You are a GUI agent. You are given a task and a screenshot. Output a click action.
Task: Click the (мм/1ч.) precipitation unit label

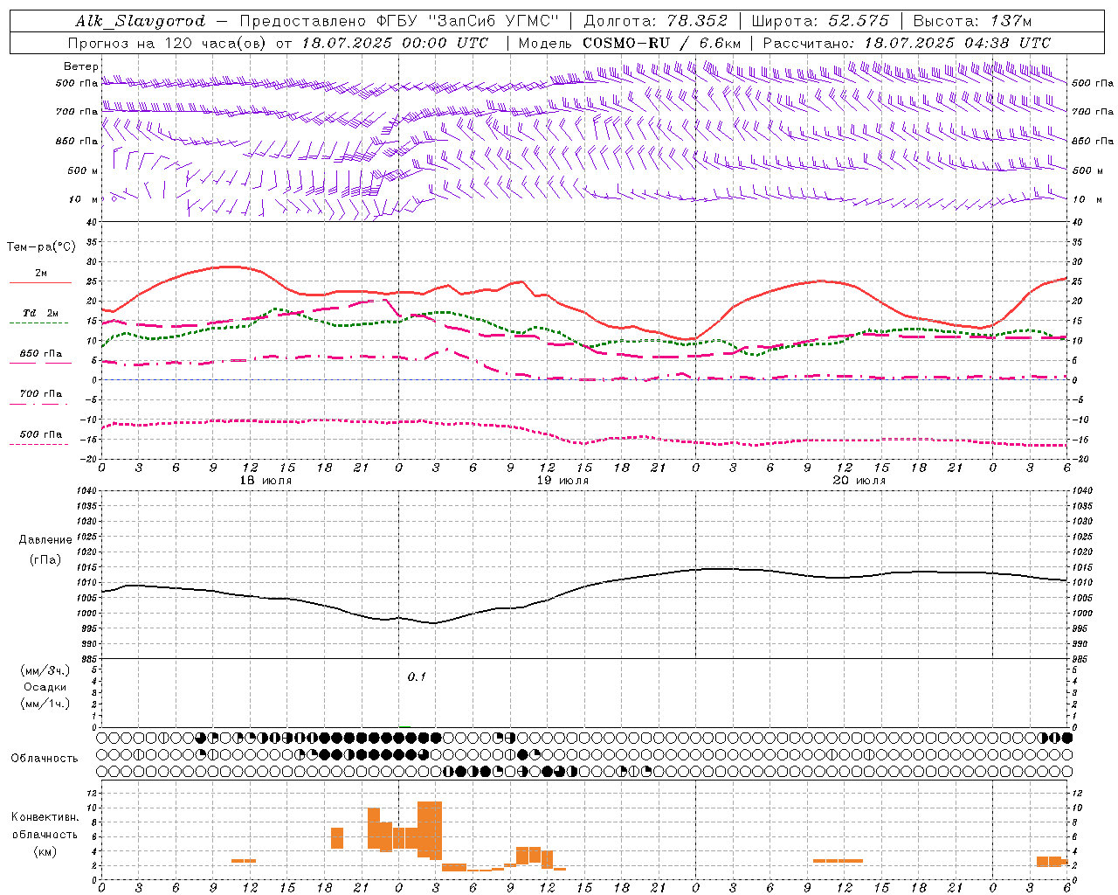(x=45, y=704)
